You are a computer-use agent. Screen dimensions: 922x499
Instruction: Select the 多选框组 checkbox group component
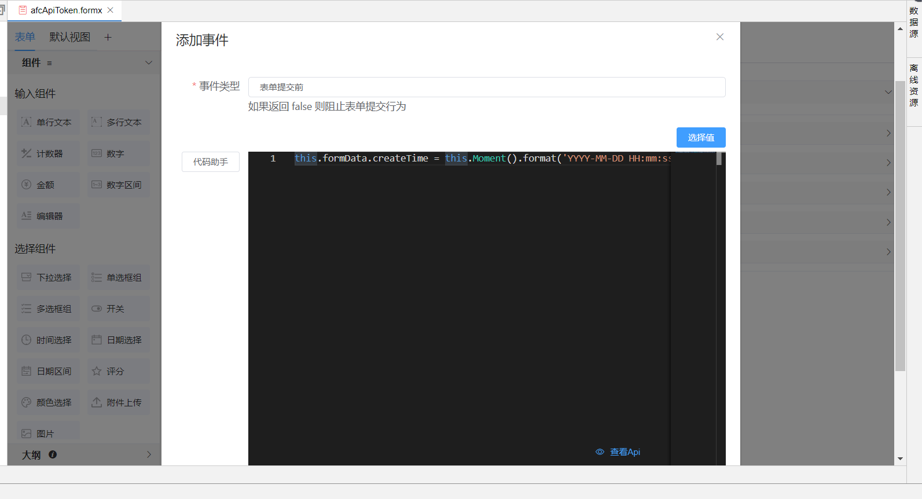[x=48, y=309]
